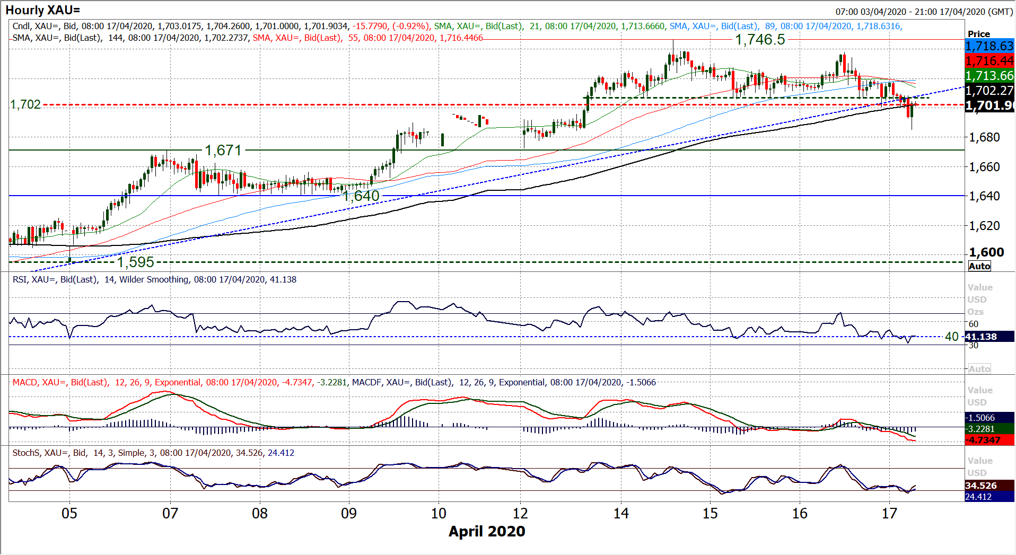The height and width of the screenshot is (555, 1016).
Task: Click the RSI indicator legend text
Action: click(154, 279)
